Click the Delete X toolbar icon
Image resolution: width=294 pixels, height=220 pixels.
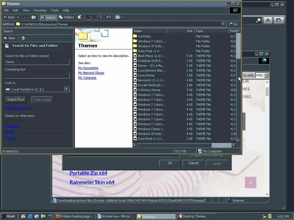[102, 17]
